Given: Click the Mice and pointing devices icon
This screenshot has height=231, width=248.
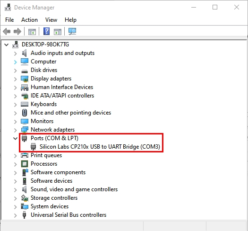Looking at the screenshot, I should (25, 113).
